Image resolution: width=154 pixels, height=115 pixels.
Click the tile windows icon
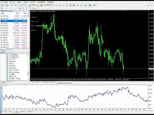[x=74, y=5]
